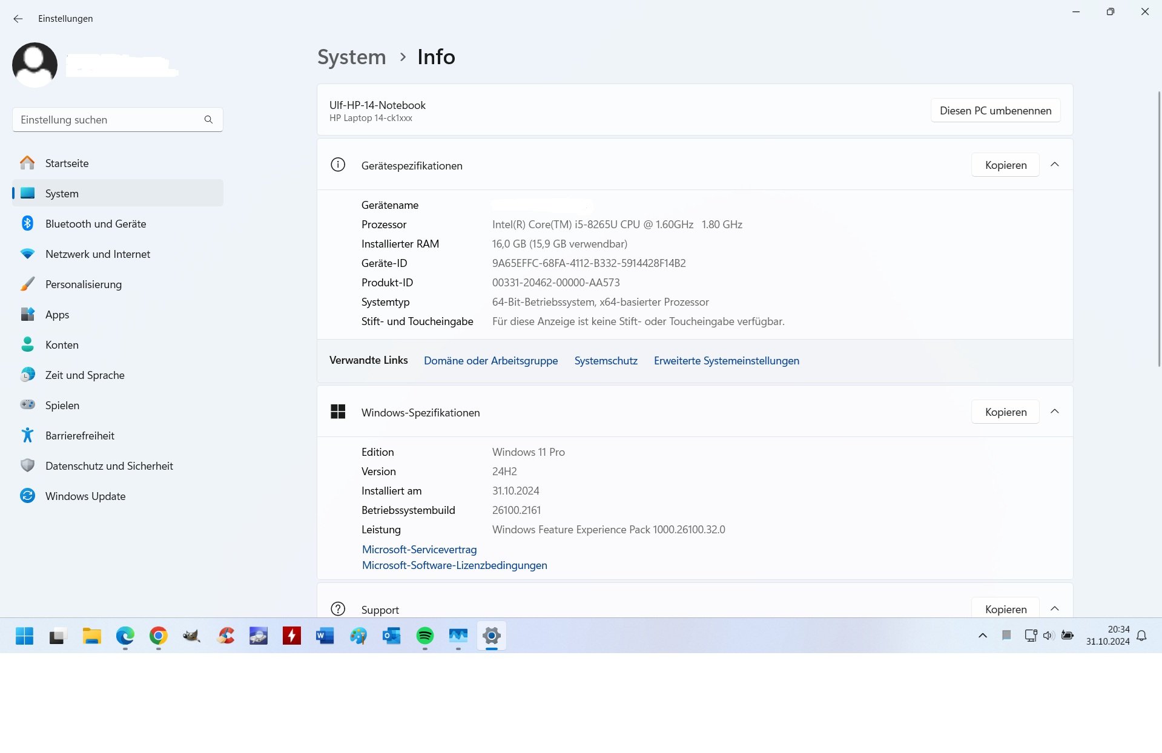Show hidden system tray icons
Screen dimensions: 1162x753
coord(983,636)
